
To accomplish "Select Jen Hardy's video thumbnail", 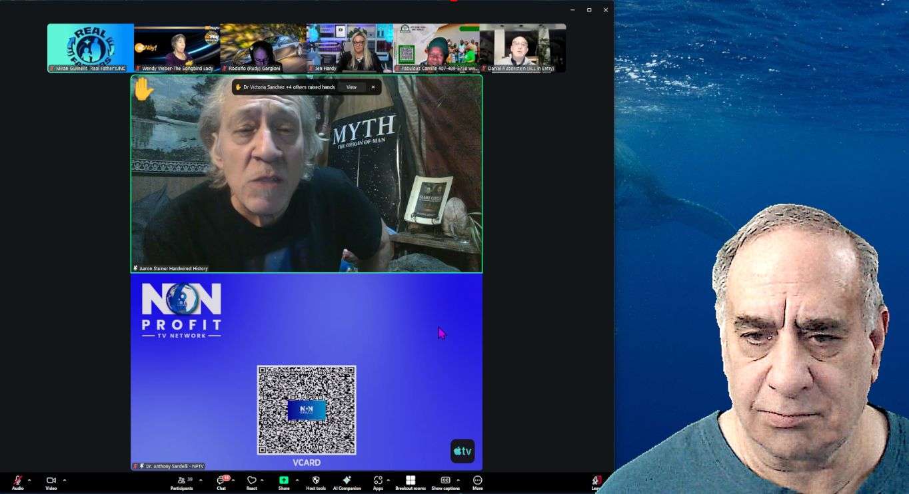I will 349,48.
